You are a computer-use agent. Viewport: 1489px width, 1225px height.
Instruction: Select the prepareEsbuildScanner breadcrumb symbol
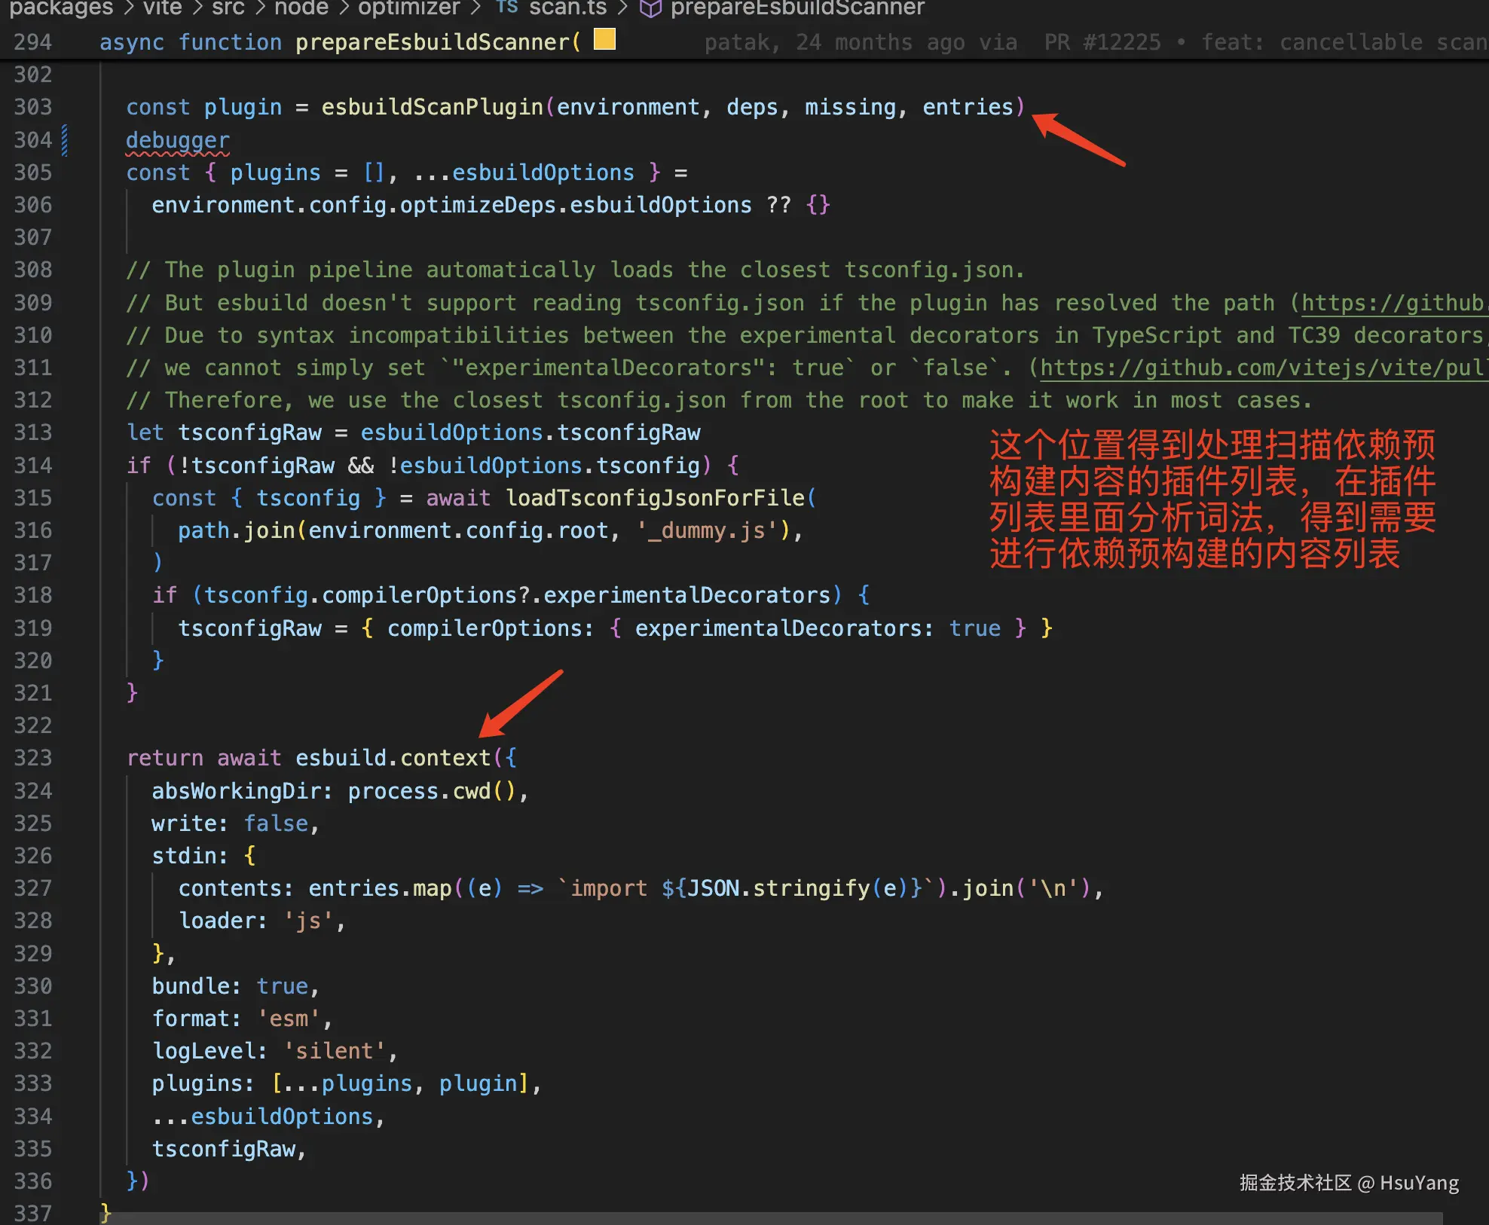[x=797, y=8]
